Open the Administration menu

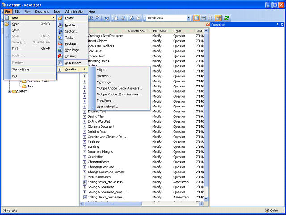coord(75,12)
